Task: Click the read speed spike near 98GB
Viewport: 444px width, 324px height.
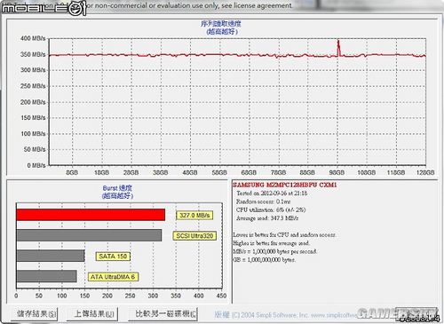Action: pyautogui.click(x=338, y=47)
